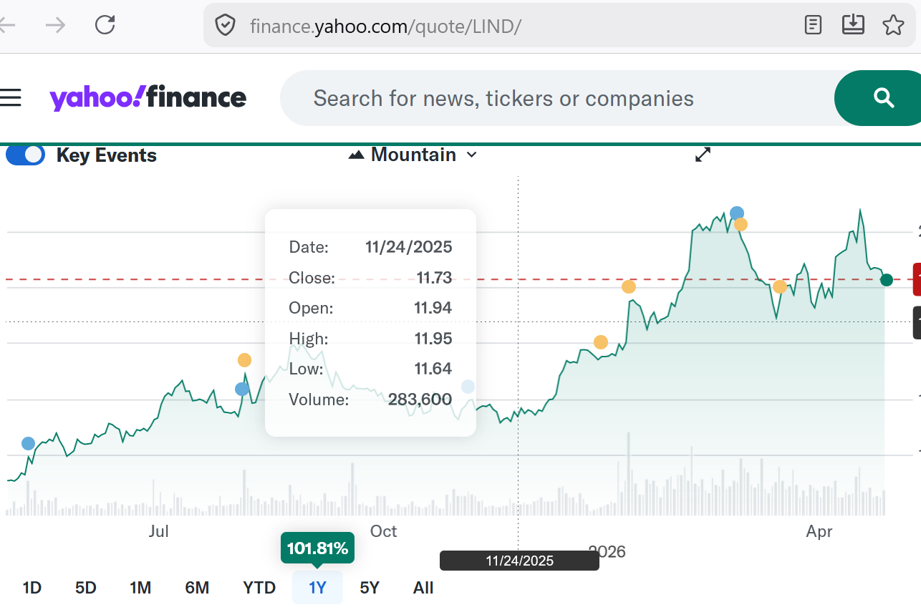Click the browser reload page icon
Viewport: 921px width, 615px height.
click(105, 26)
